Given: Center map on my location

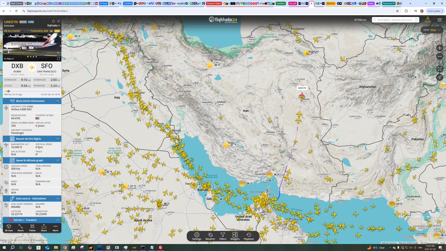Looking at the screenshot, I should 440,77.
